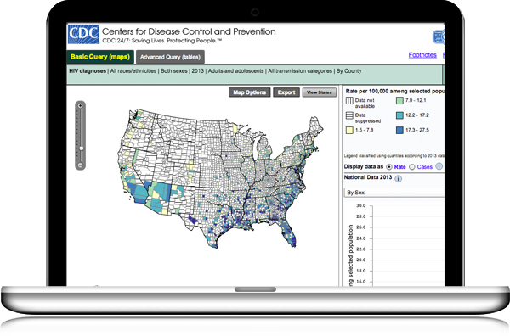Open the By Sex dropdown
This screenshot has width=510, height=336.
click(x=394, y=193)
